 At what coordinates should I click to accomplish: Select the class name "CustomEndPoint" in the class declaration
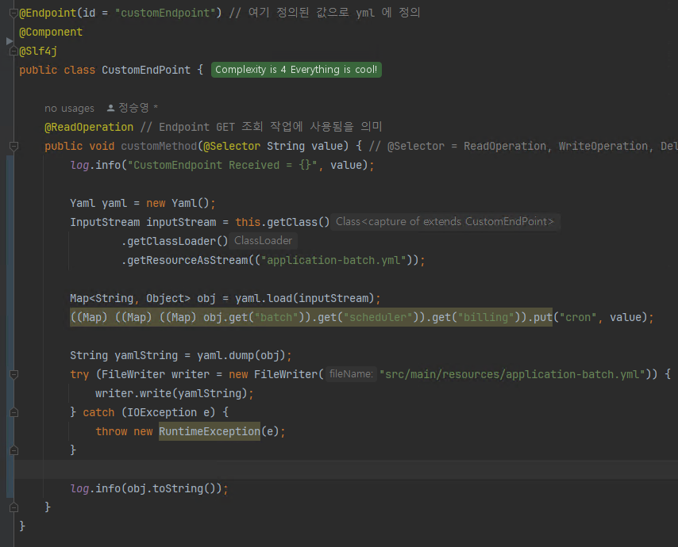(x=146, y=70)
